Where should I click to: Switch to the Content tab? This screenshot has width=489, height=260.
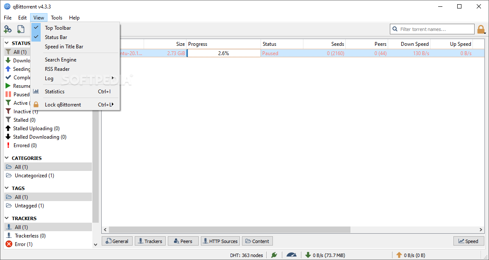point(257,241)
